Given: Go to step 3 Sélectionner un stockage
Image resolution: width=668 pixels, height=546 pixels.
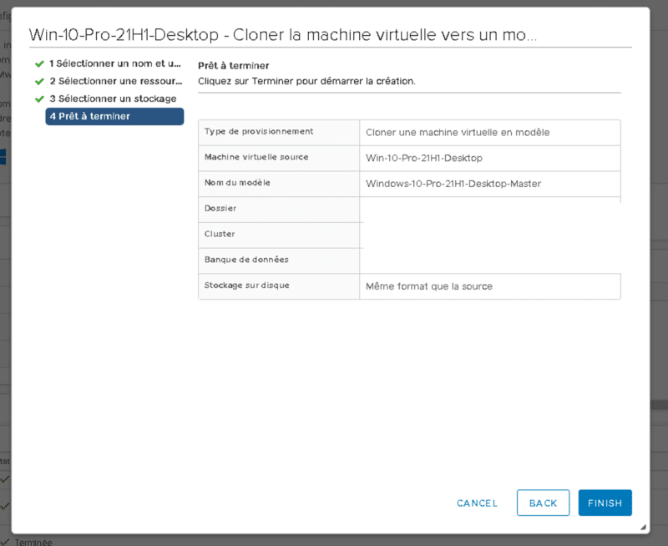Looking at the screenshot, I should [x=113, y=99].
